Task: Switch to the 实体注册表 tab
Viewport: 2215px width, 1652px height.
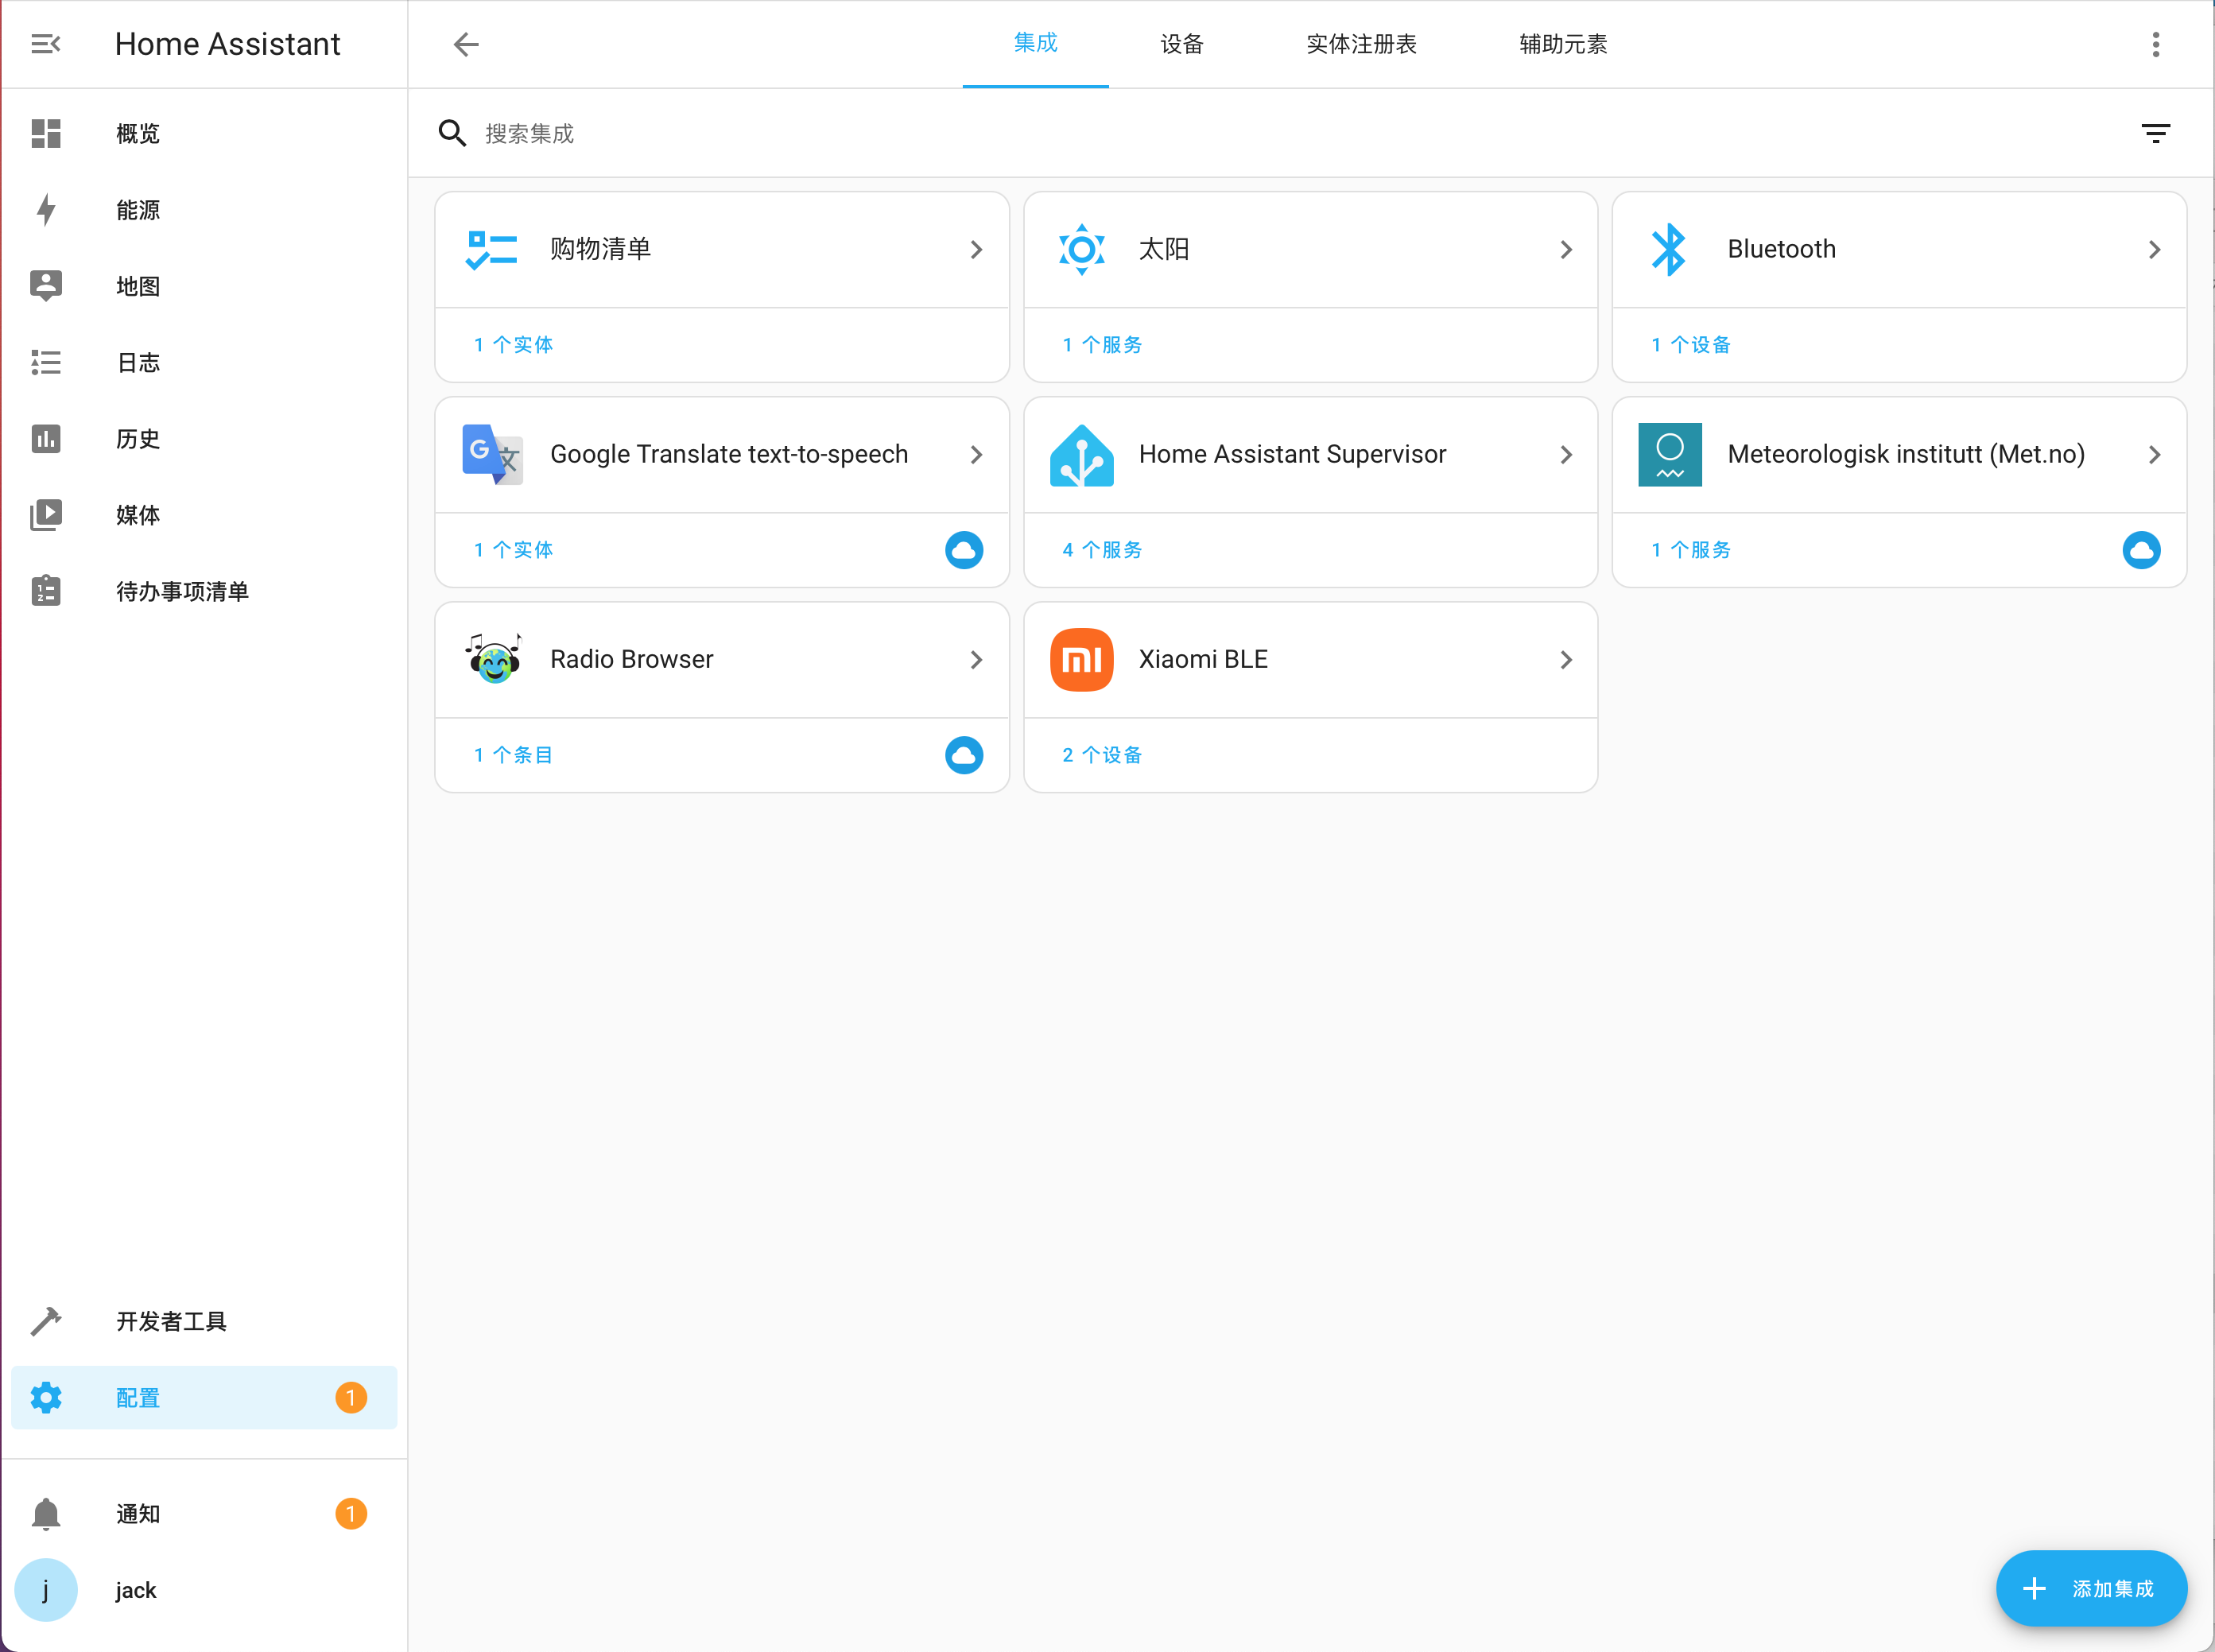Action: pos(1361,44)
